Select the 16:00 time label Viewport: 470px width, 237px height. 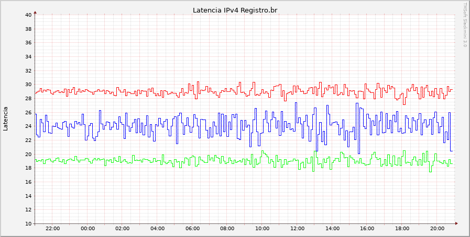(x=367, y=229)
